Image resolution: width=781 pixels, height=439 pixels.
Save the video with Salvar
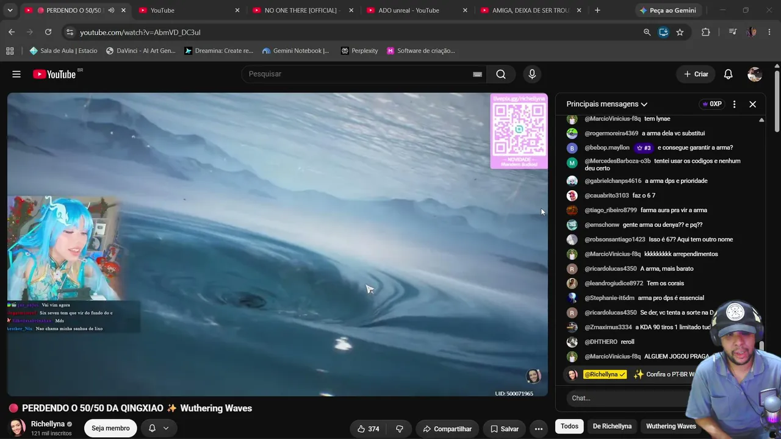pyautogui.click(x=505, y=429)
